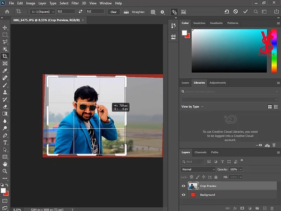
Task: Toggle Content-Aware crop option
Action: [183, 12]
